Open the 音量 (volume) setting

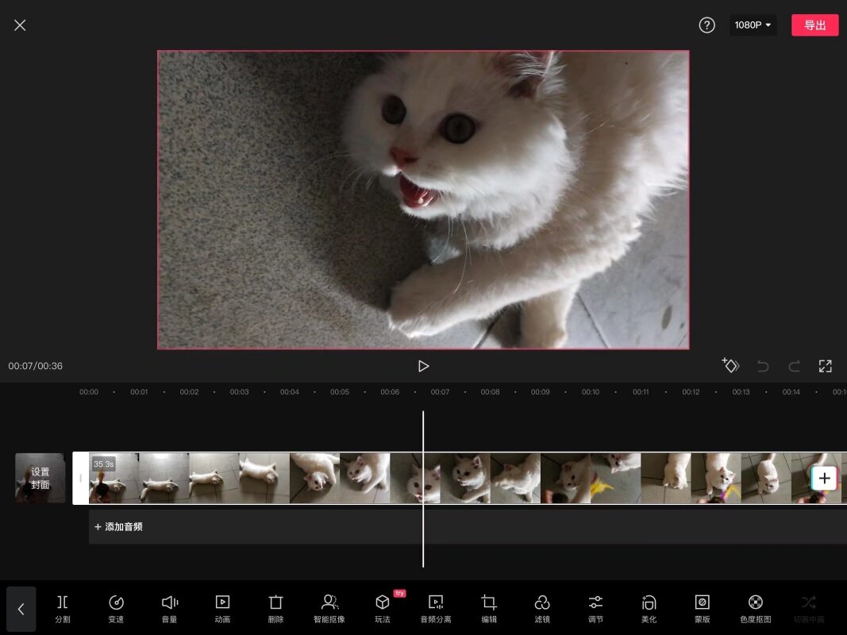tap(169, 607)
